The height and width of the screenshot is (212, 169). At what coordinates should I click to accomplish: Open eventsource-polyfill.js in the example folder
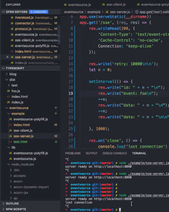(x=30, y=119)
